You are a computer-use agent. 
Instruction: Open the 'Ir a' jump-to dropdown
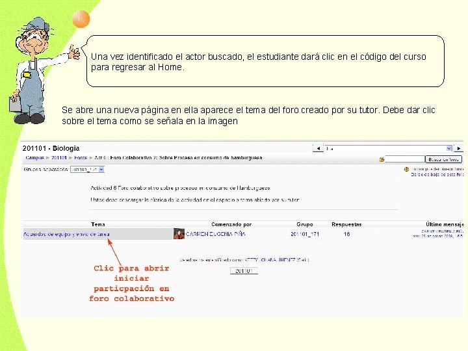[389, 148]
